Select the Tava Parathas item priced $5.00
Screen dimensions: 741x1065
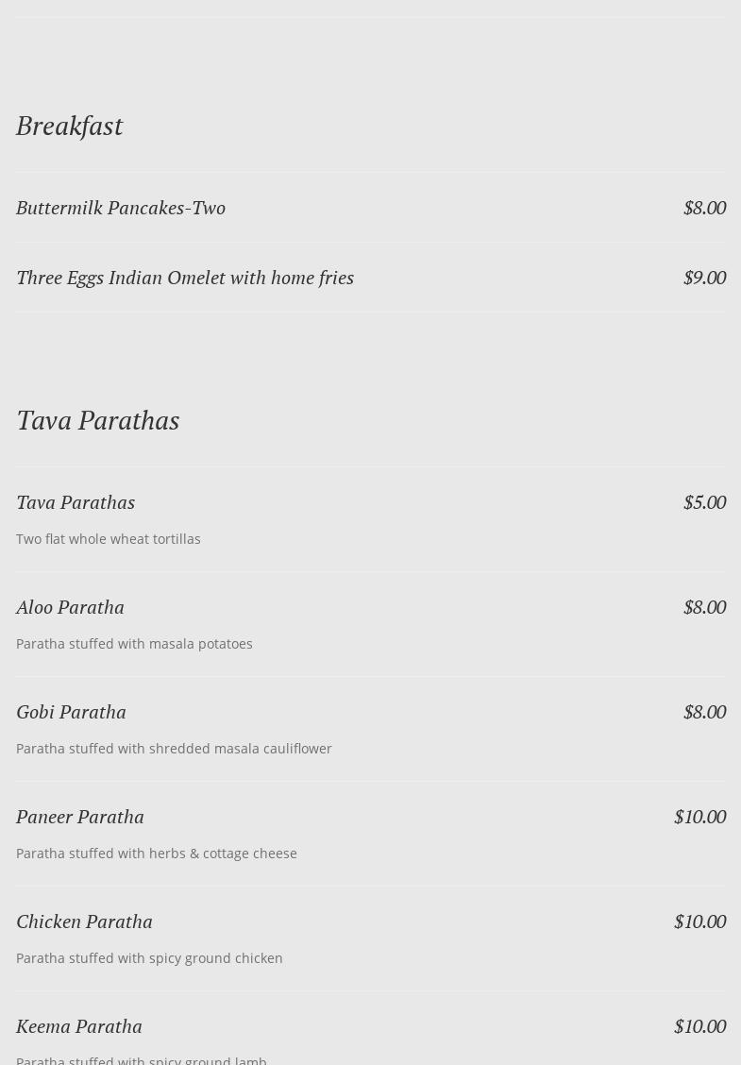[x=76, y=502]
